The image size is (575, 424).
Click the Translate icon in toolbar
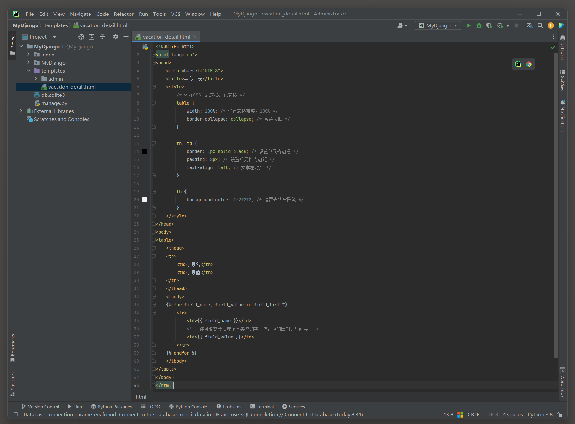(529, 25)
